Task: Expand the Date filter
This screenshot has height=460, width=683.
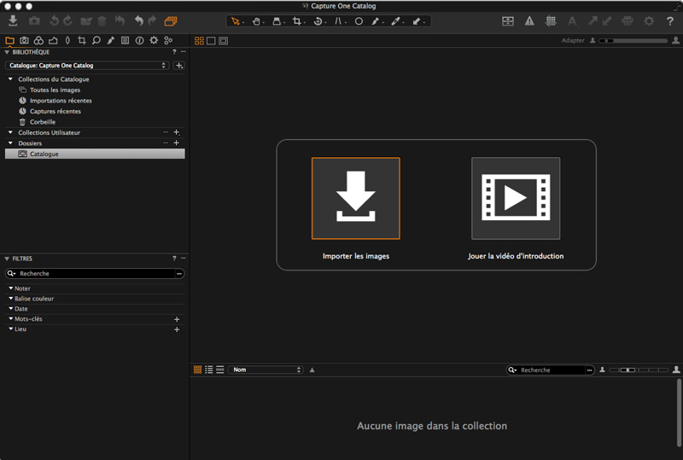Action: (11, 308)
